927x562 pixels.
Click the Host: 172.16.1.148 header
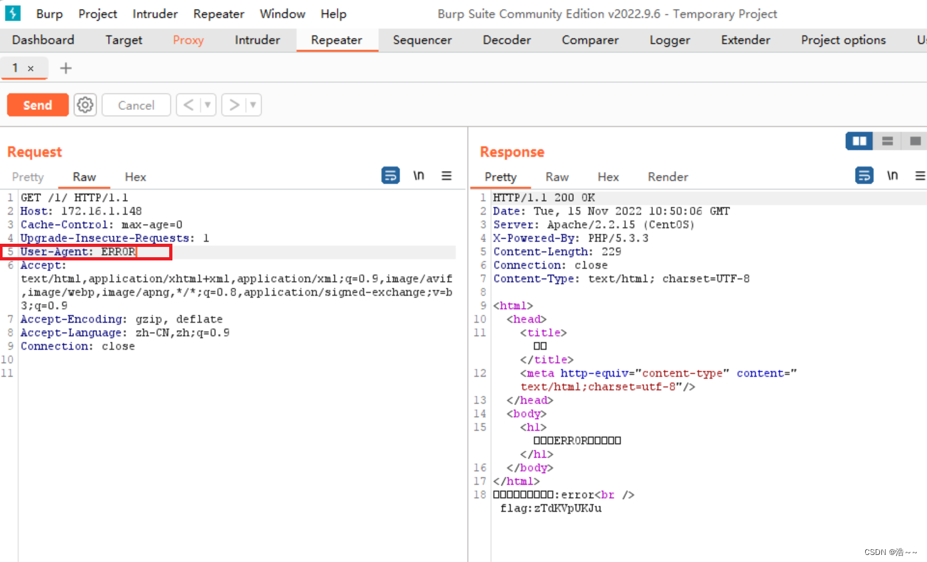point(81,211)
